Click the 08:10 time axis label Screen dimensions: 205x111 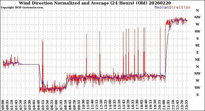tap(65, 105)
